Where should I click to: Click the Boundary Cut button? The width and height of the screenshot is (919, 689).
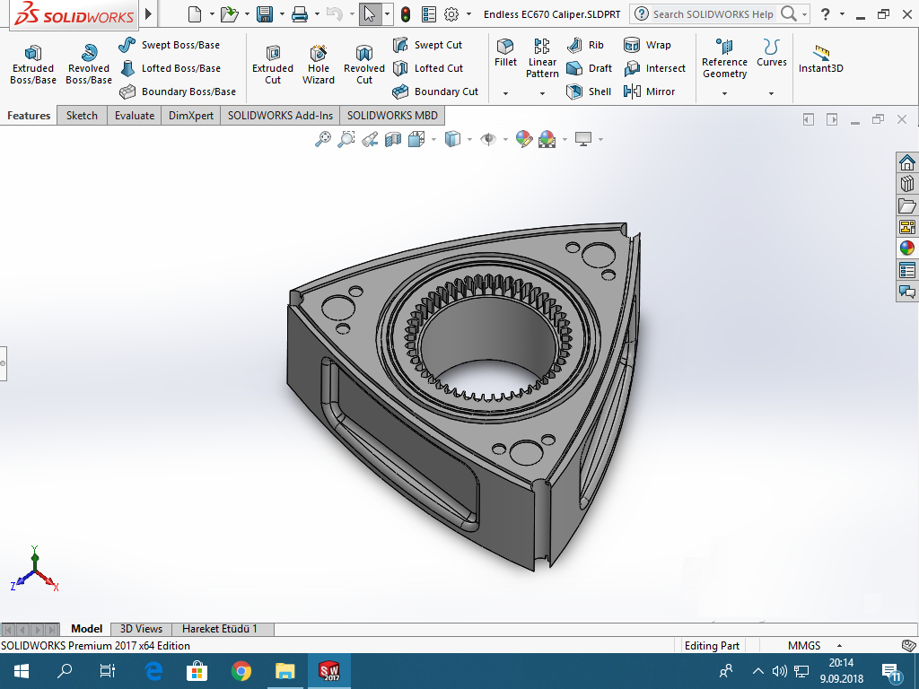[x=436, y=92]
